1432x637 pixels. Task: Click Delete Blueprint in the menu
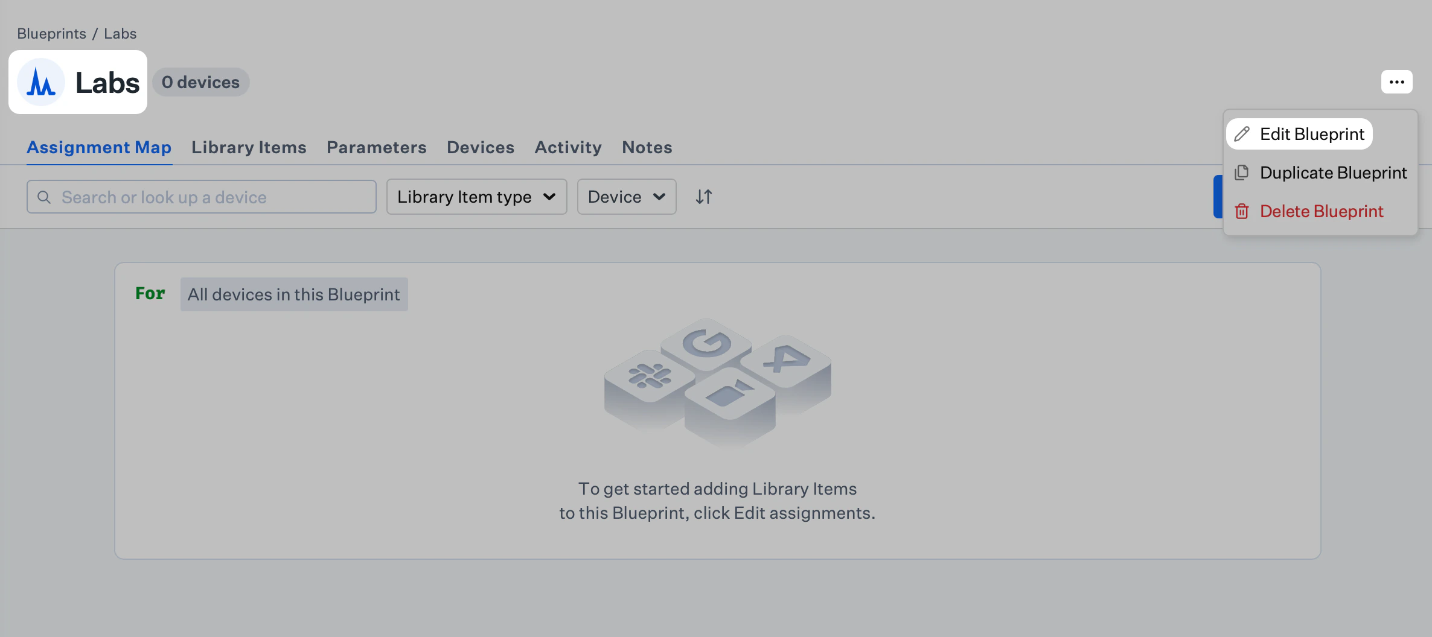1322,211
